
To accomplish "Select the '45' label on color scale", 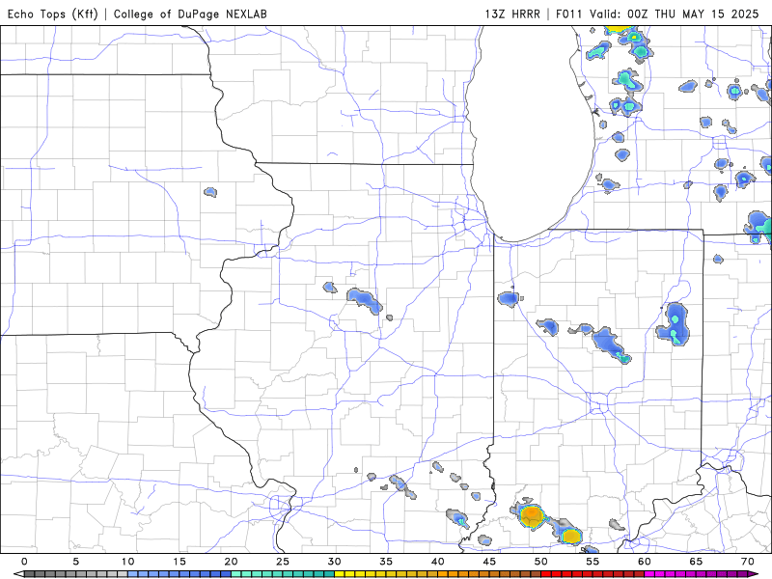I will [489, 562].
